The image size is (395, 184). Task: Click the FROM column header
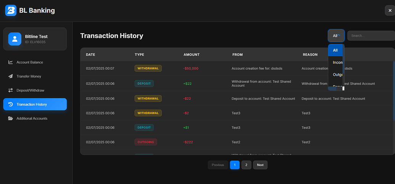[237, 54]
